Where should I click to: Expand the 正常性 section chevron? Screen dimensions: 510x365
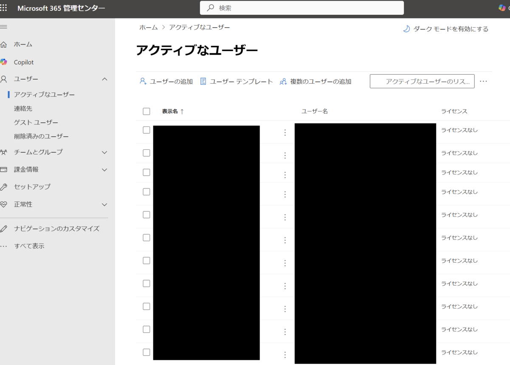[x=105, y=205]
